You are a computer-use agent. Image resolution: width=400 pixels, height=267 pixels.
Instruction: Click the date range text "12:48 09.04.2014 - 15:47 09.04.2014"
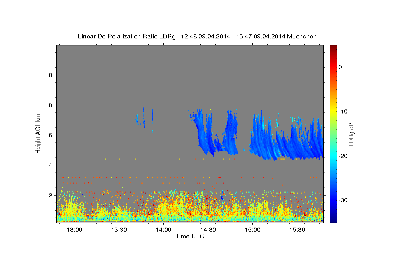233,36
